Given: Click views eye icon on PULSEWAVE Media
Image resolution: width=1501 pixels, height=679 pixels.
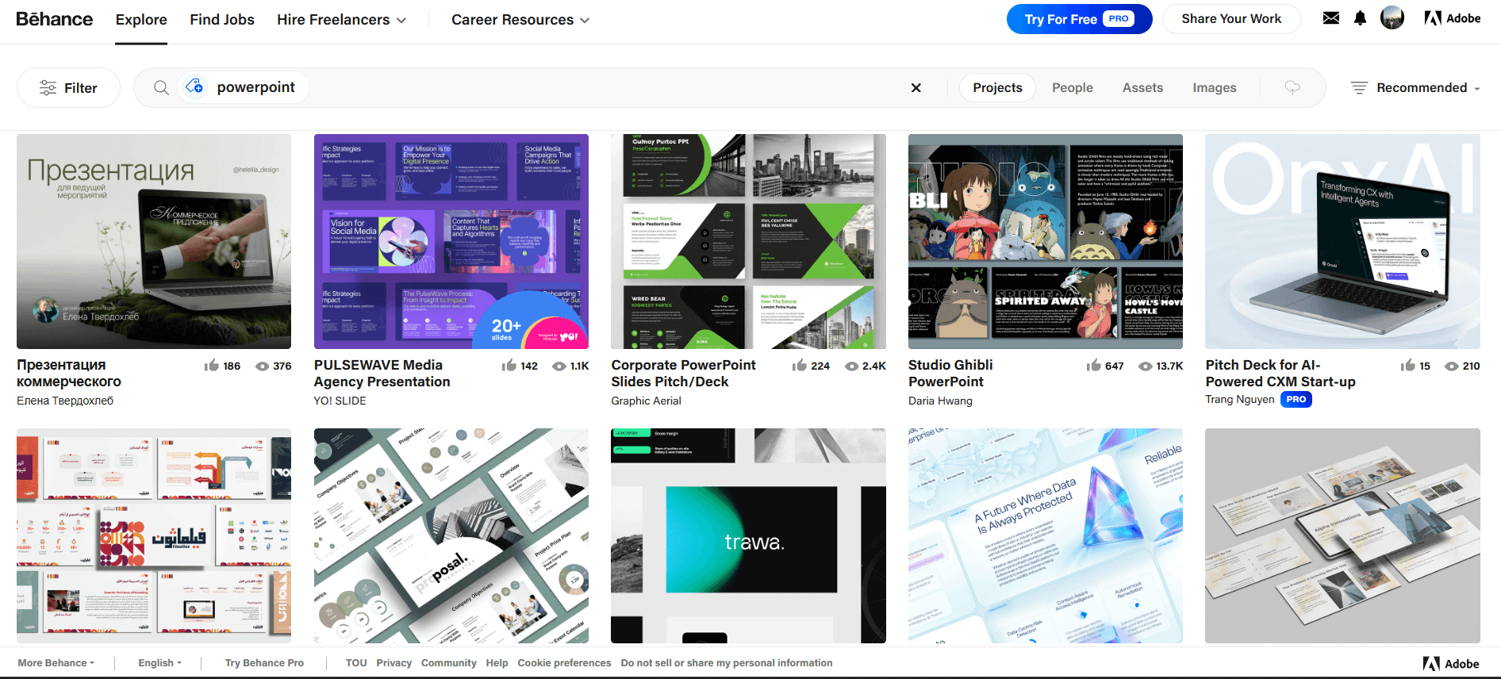Looking at the screenshot, I should (559, 366).
